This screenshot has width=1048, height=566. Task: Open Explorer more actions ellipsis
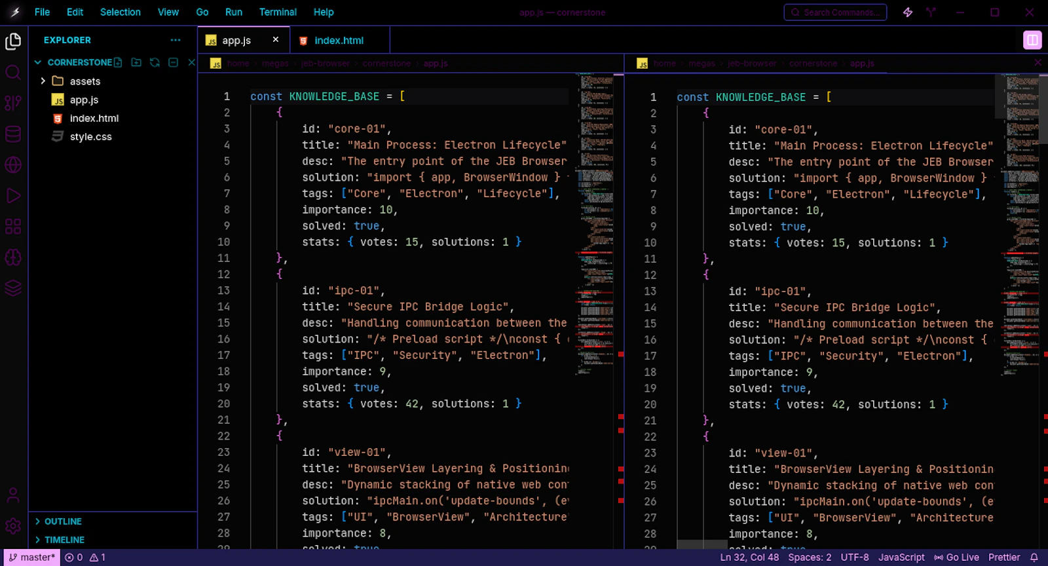pos(176,40)
